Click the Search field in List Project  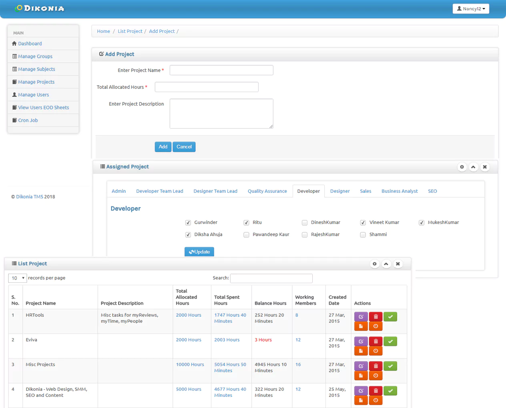[x=271, y=278]
